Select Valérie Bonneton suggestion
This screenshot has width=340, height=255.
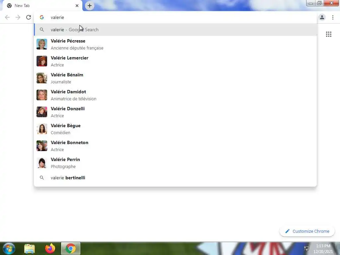[176, 146]
